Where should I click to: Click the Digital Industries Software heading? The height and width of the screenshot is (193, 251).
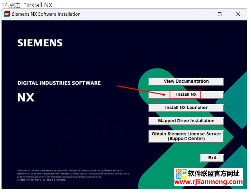point(59,83)
